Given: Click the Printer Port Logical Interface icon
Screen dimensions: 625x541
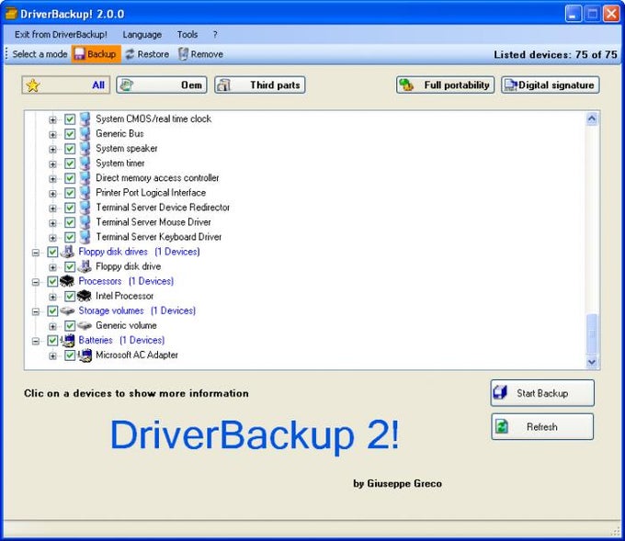Looking at the screenshot, I should click(85, 193).
